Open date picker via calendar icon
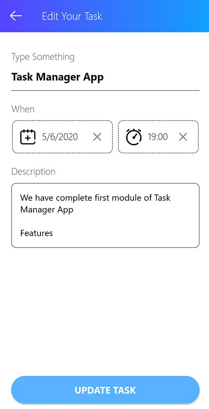 click(x=28, y=137)
